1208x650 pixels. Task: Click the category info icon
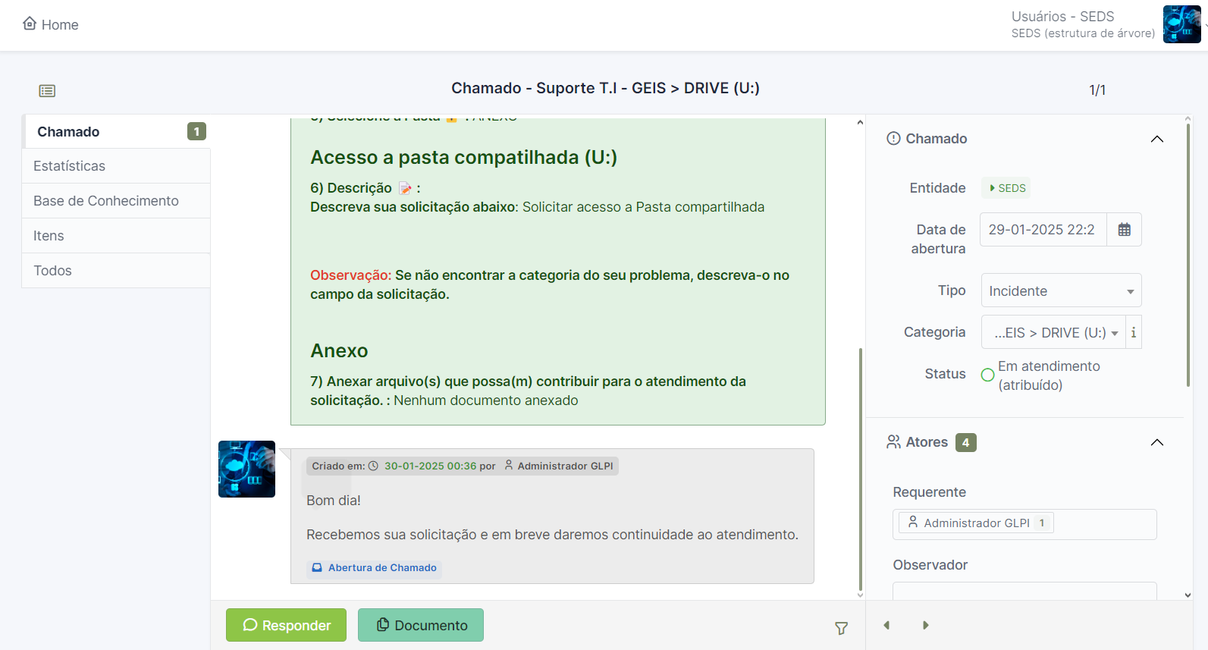pyautogui.click(x=1134, y=332)
